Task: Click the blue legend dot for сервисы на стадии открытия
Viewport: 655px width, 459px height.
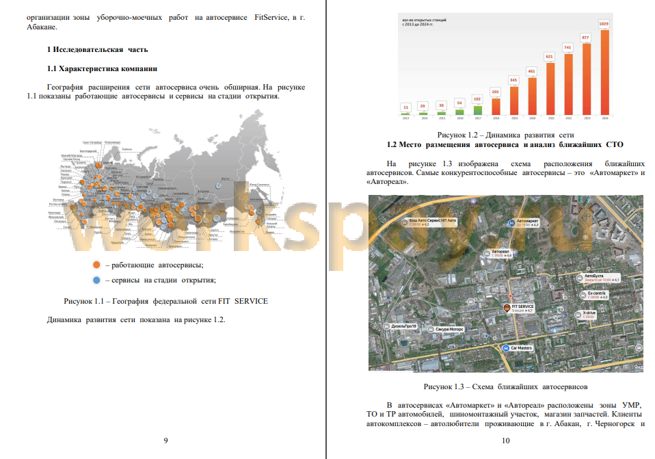Action: click(96, 280)
